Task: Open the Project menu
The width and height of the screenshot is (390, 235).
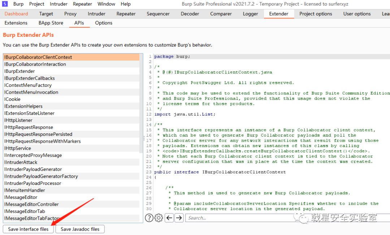Action: pyautogui.click(x=36, y=4)
